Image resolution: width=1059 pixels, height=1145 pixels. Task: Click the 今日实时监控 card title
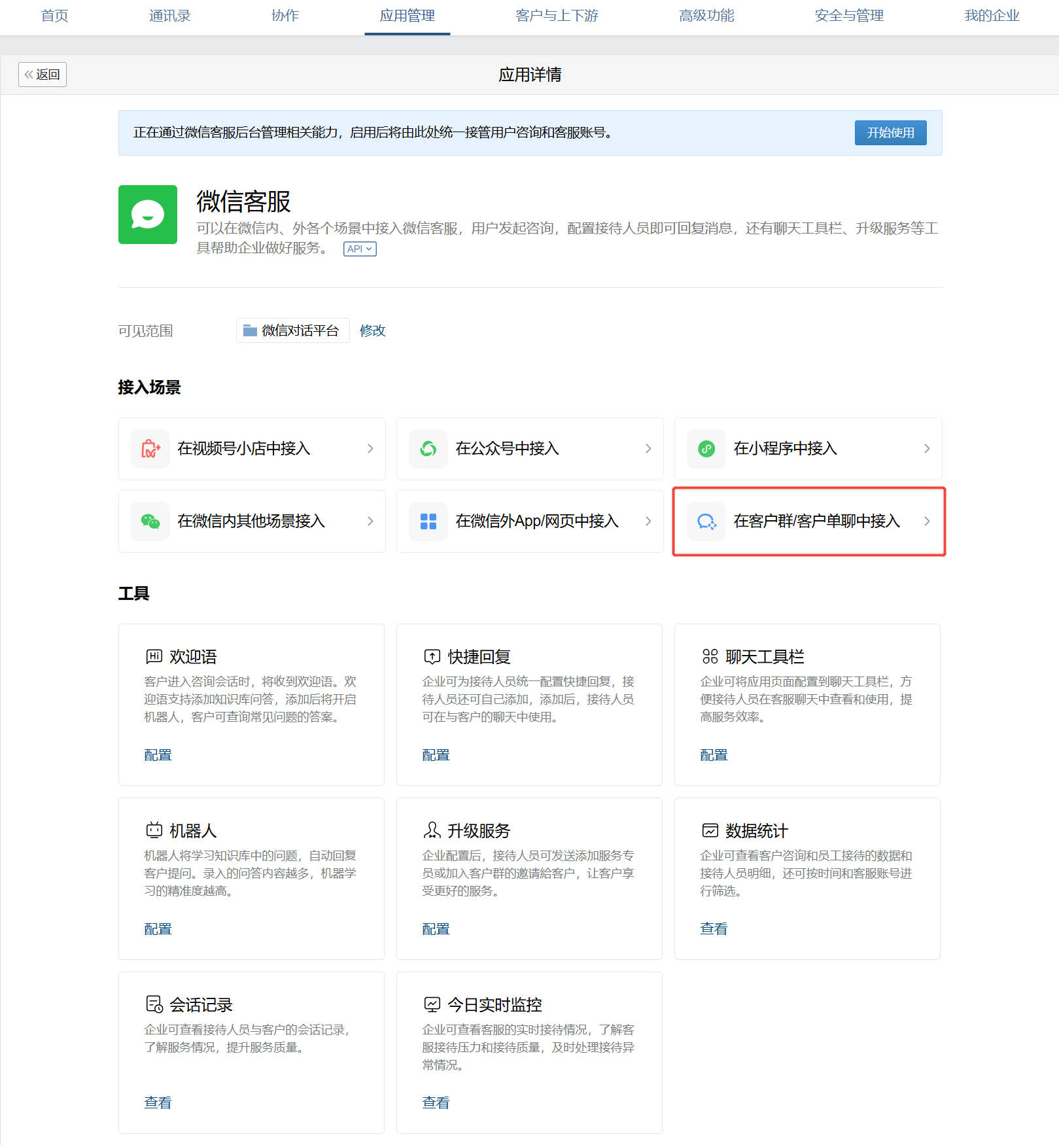pos(495,1004)
